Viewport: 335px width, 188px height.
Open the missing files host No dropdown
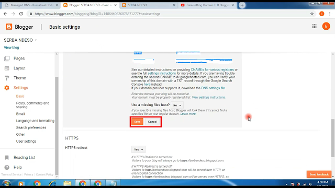coord(177,105)
